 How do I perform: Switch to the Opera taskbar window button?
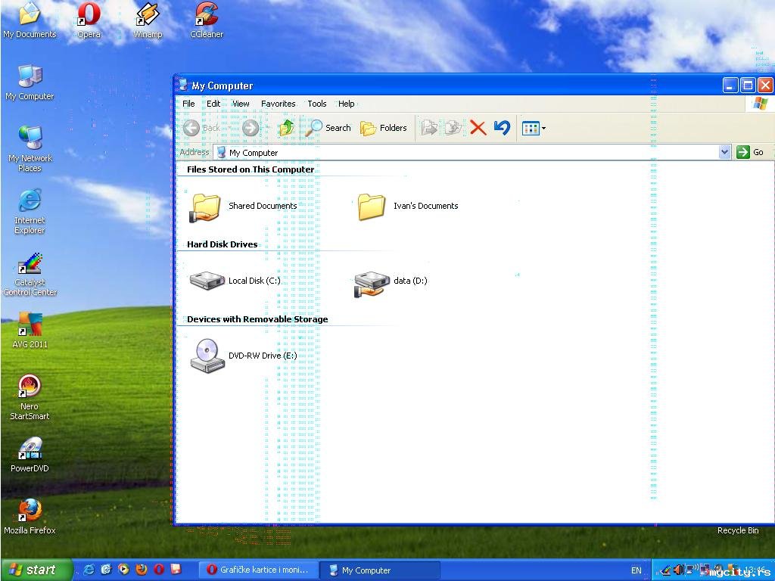[x=257, y=570]
